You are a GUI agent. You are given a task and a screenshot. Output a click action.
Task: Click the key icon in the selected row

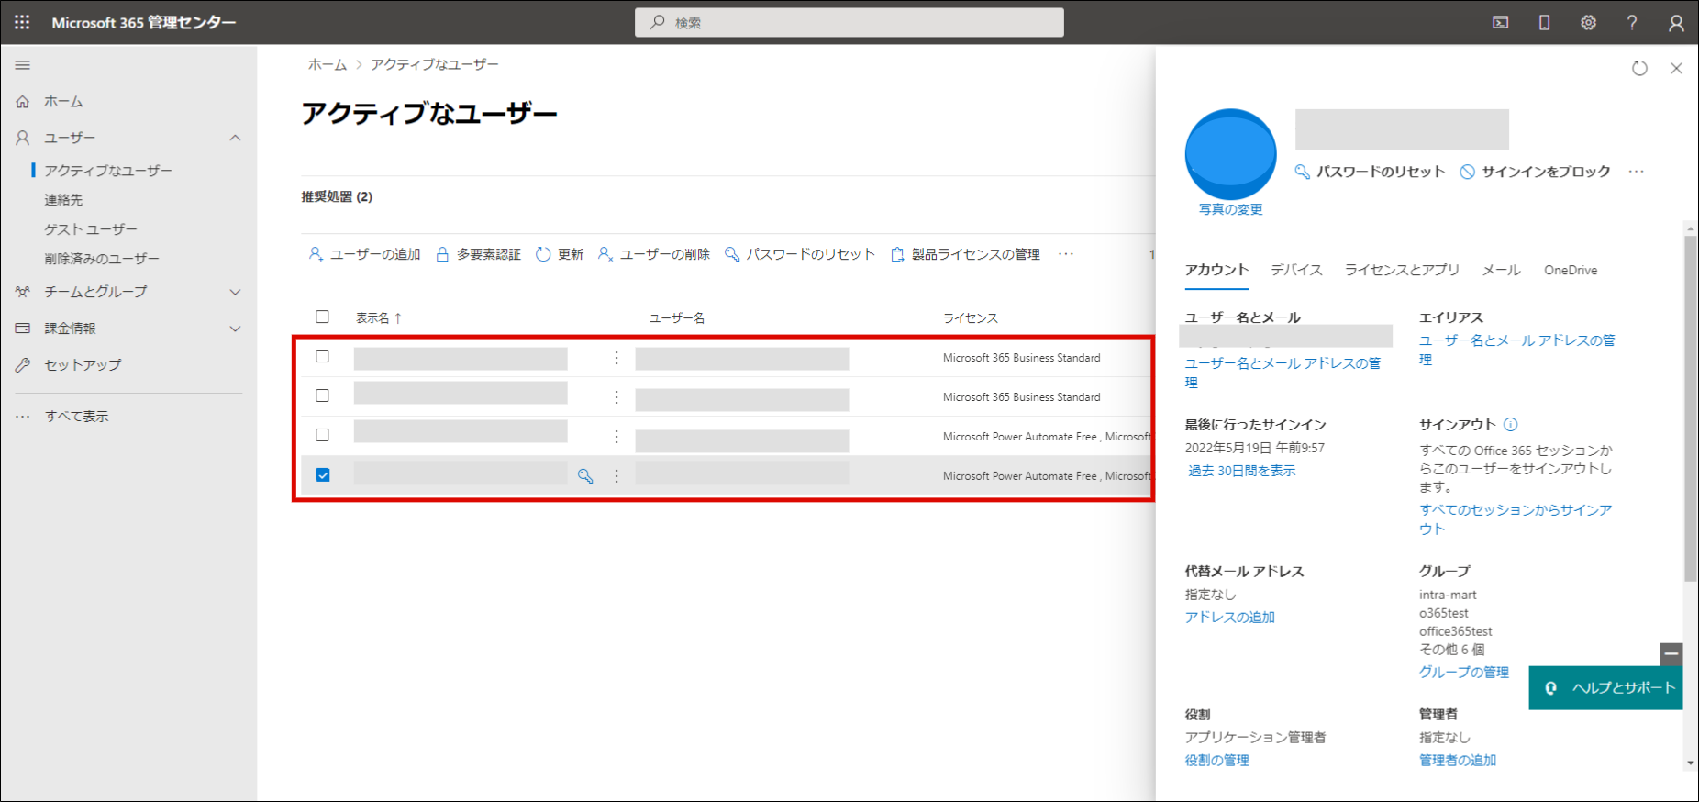(x=585, y=476)
